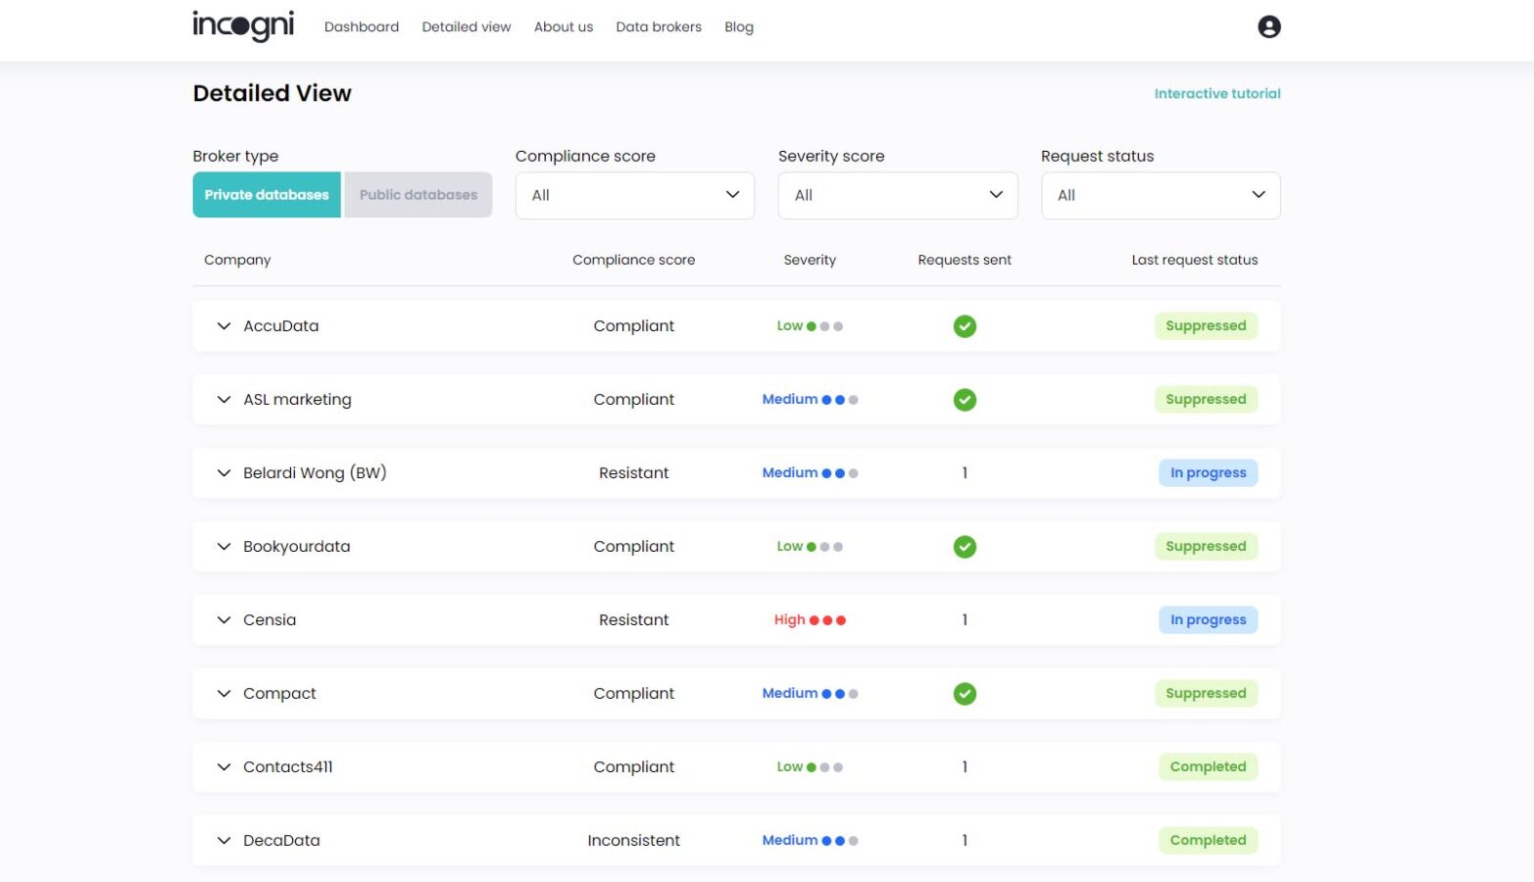Click Censia's Resistant compliance score
1534x882 pixels.
(633, 620)
